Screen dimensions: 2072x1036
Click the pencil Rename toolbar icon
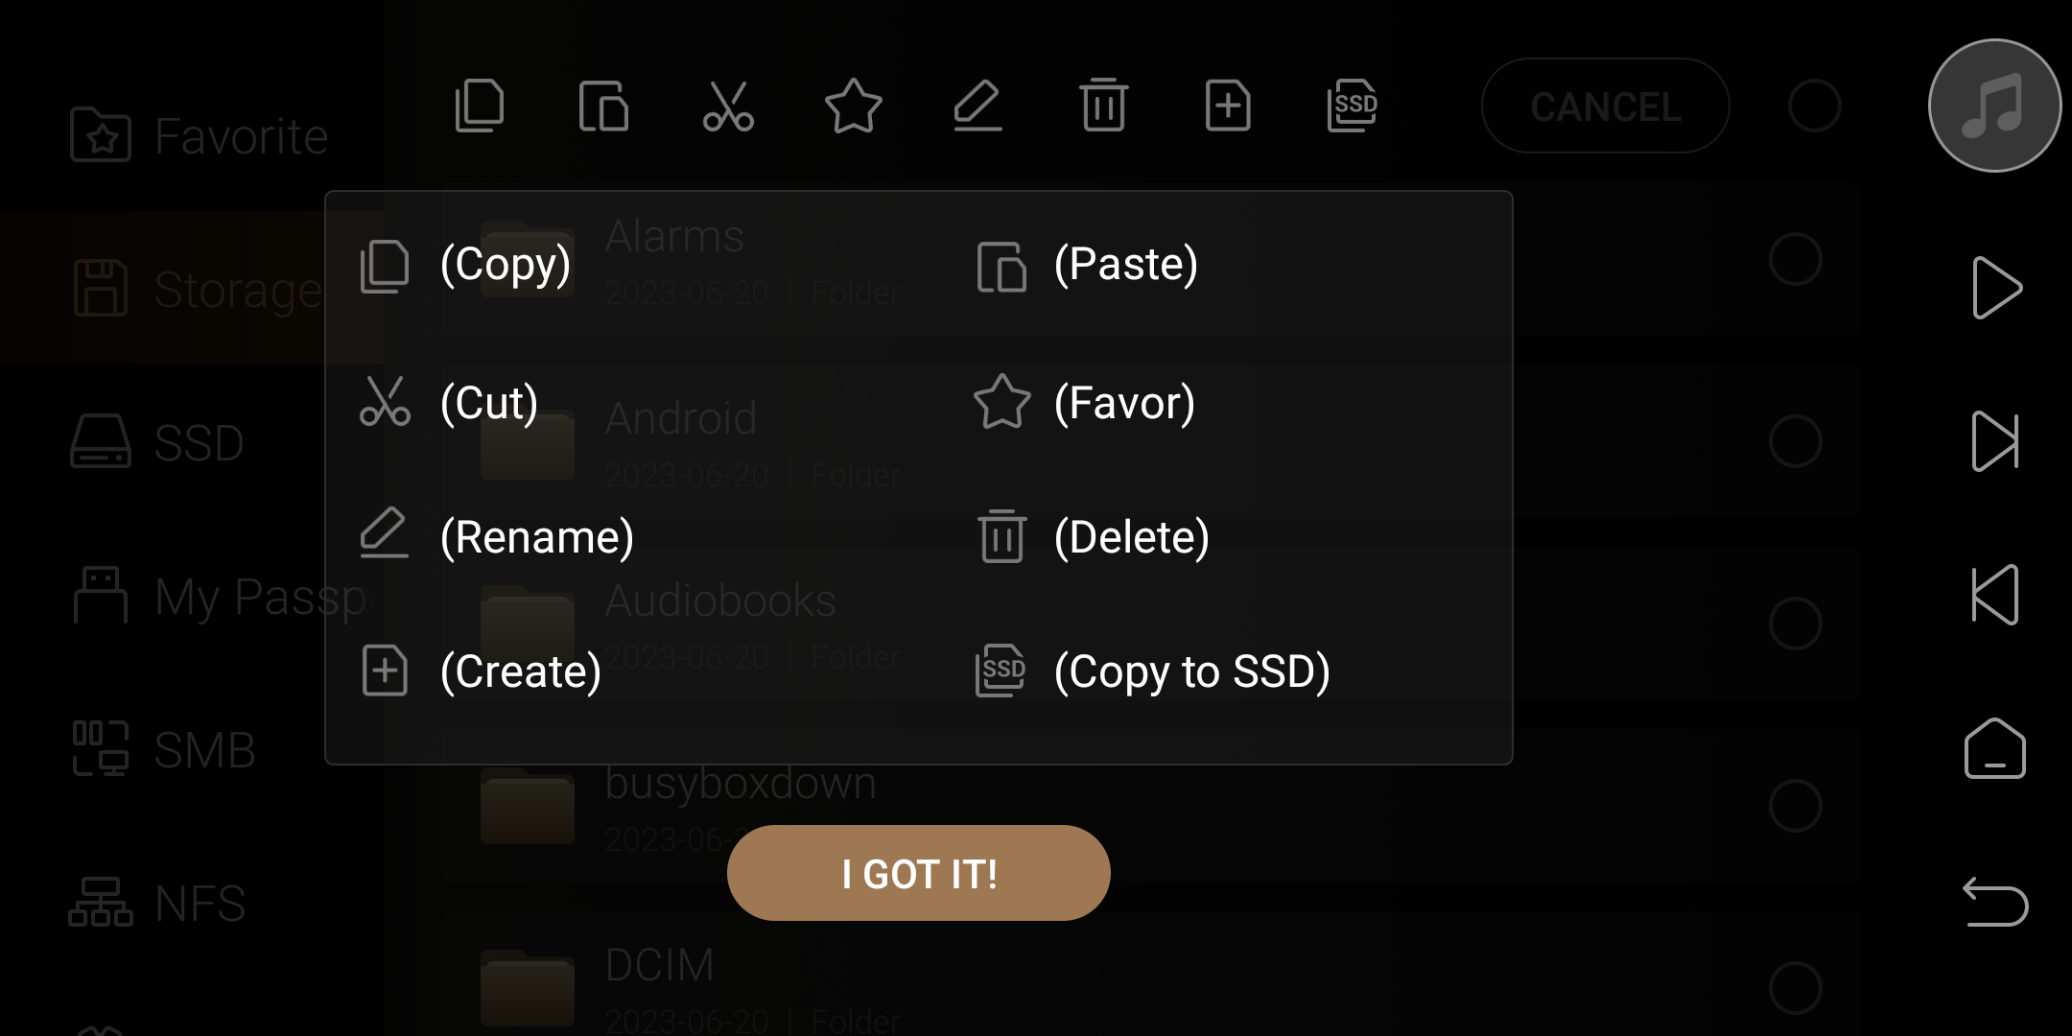click(977, 106)
